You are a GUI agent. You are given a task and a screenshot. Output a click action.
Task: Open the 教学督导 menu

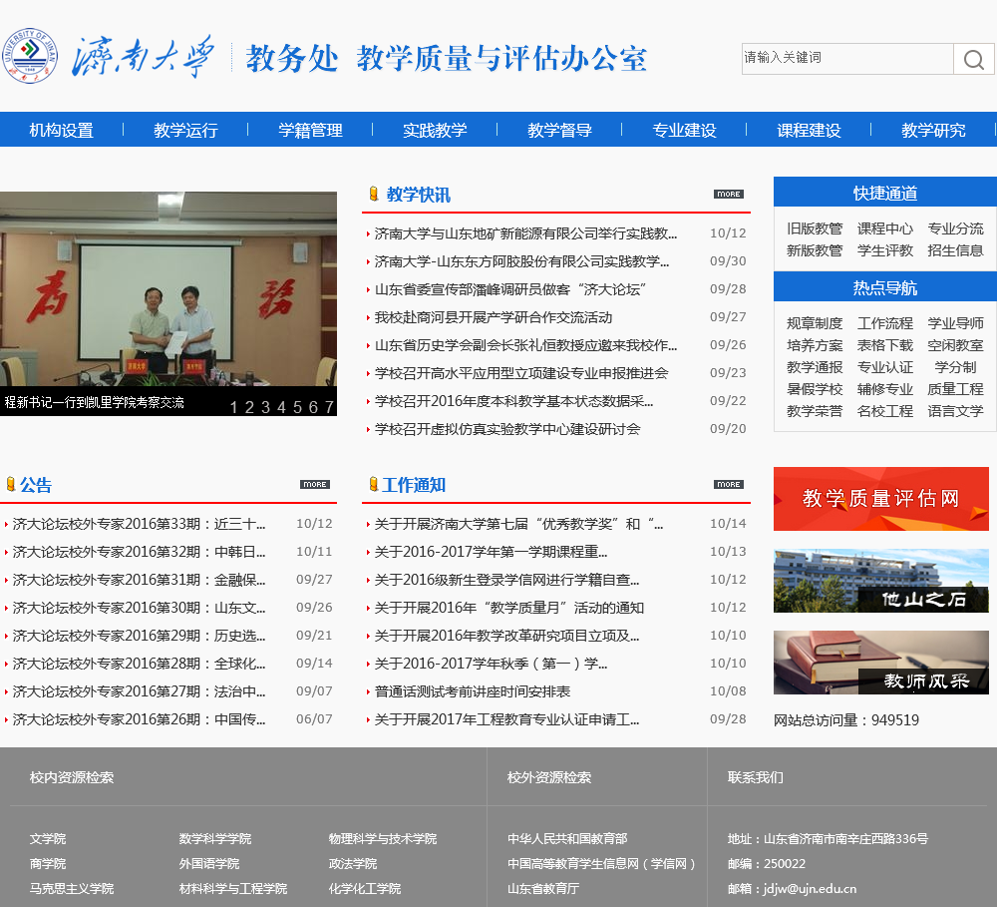(x=559, y=130)
